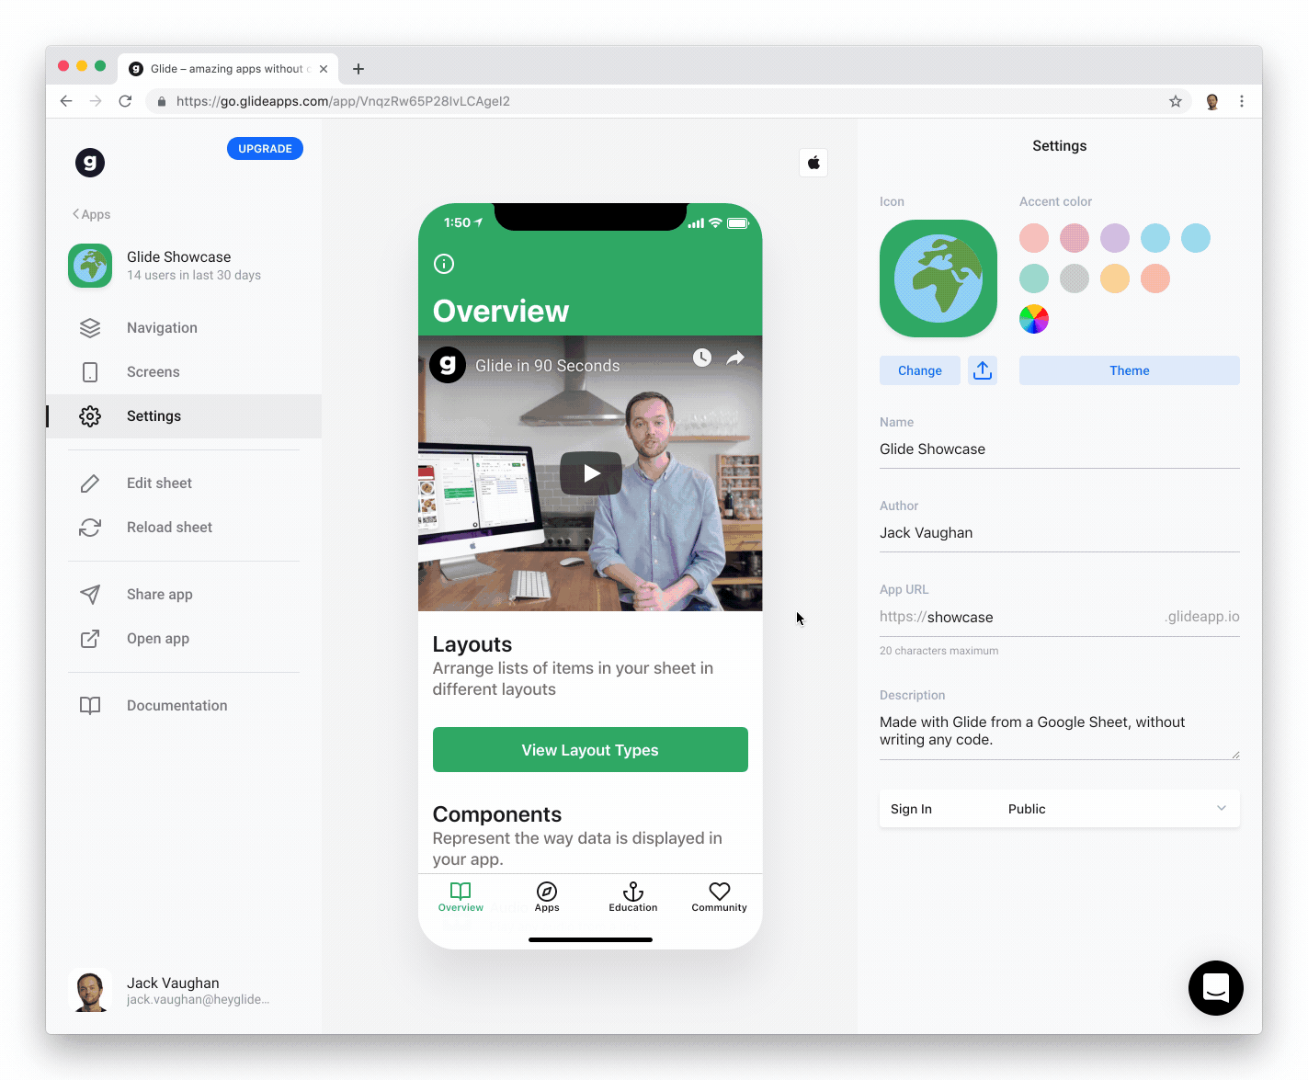This screenshot has width=1308, height=1080.
Task: Play the Glide in 90 Seconds video
Action: (x=591, y=473)
